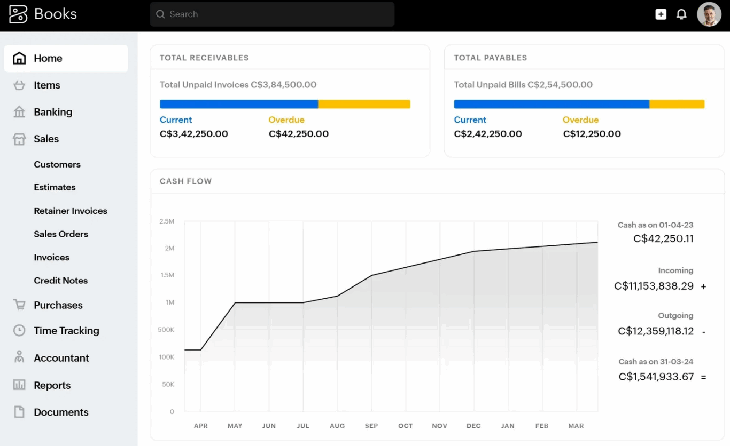Open the Items section via its tag icon
Screen dimensions: 730x446
point(18,85)
